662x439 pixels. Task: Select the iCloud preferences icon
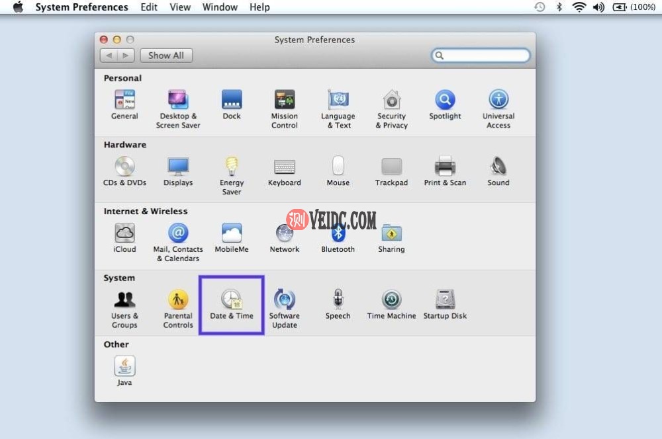[x=124, y=234]
